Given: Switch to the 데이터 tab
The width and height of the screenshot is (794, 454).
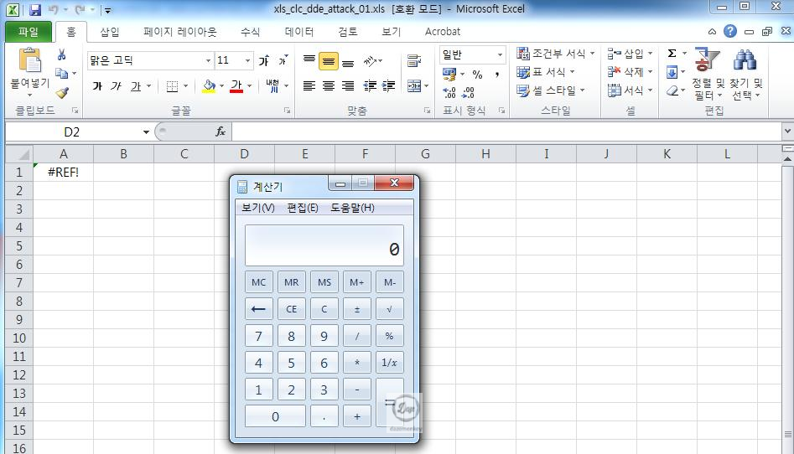Looking at the screenshot, I should pos(299,32).
